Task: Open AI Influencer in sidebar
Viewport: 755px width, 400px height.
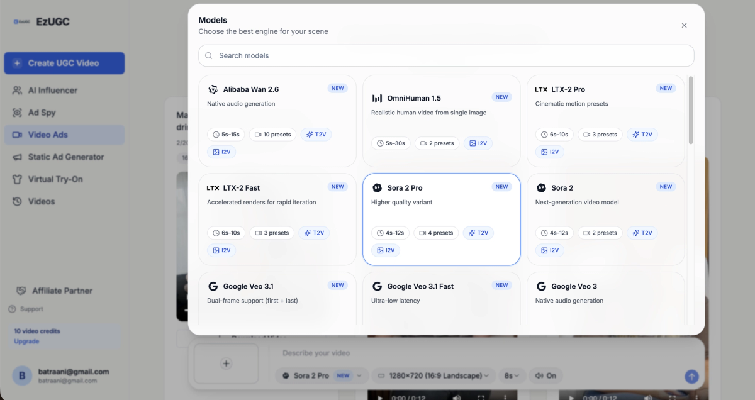Action: tap(64, 91)
